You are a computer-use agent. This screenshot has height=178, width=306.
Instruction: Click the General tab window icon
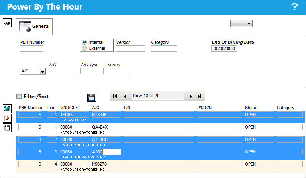(25, 26)
